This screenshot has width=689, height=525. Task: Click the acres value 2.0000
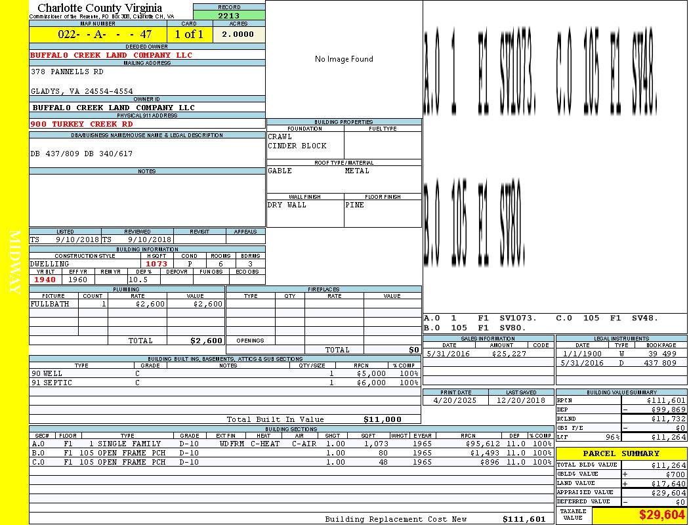[x=238, y=34]
